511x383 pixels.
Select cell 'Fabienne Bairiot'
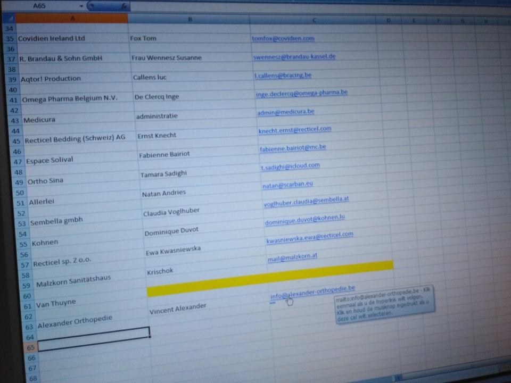coord(164,155)
